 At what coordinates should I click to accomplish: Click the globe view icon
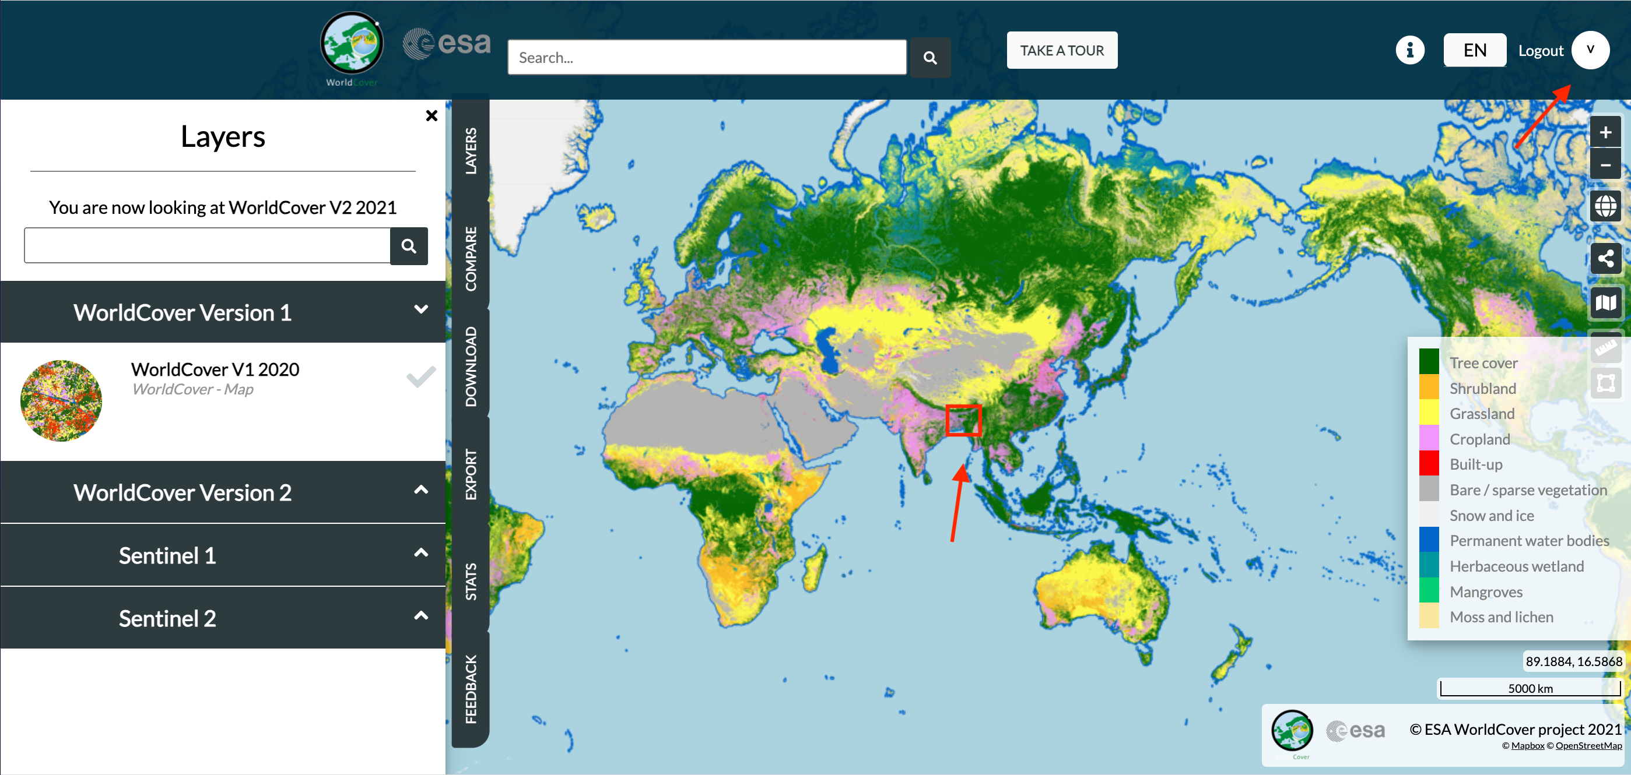(1605, 206)
